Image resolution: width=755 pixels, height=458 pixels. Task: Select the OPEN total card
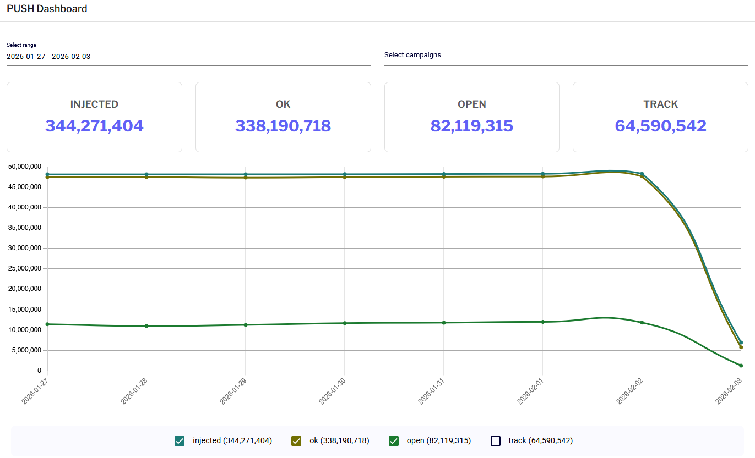tap(471, 117)
